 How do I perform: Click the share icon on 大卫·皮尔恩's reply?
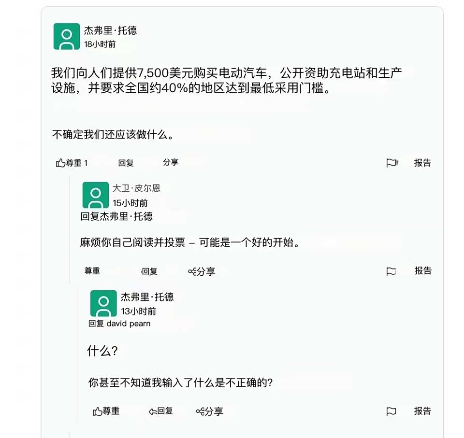[192, 272]
